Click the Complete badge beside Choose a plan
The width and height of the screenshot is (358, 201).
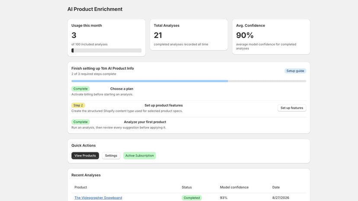click(80, 89)
